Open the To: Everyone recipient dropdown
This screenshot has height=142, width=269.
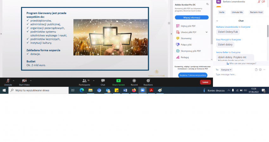tap(226, 70)
